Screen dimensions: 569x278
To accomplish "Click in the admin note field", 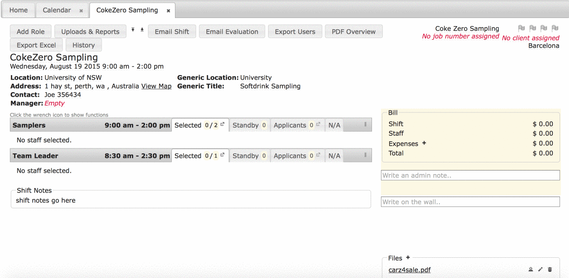I will (470, 175).
